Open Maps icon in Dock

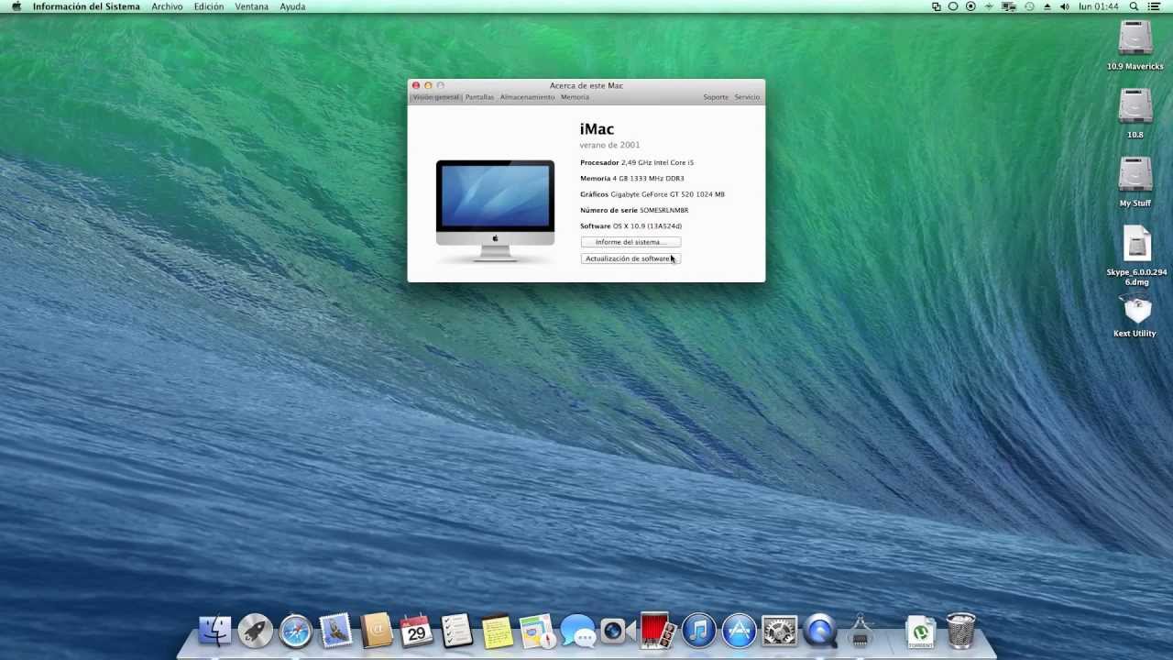pyautogui.click(x=537, y=631)
